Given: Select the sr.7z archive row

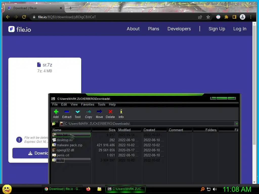Looking at the screenshot, I should click(71, 160).
